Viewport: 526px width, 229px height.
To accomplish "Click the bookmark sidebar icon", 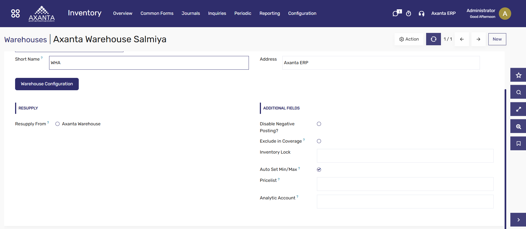I will pos(518,143).
